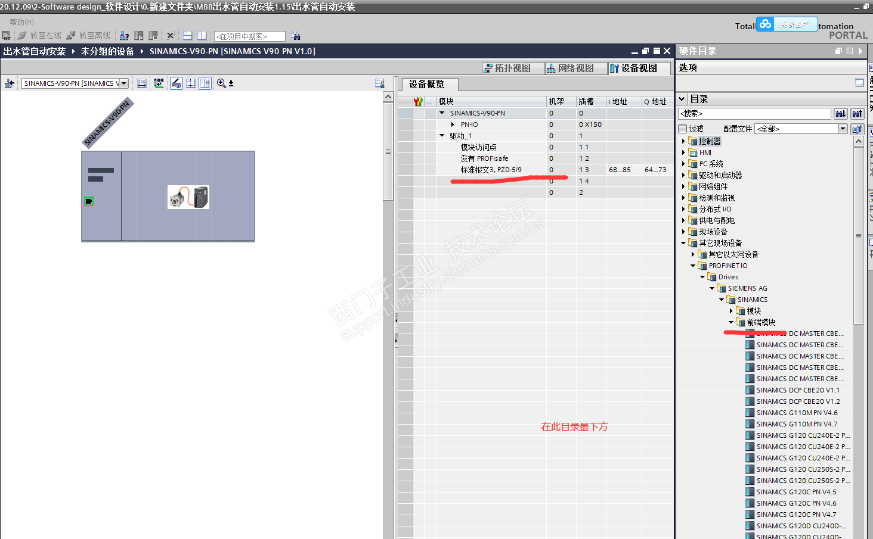Click the servo drive image in the device view
873x539 pixels.
pyautogui.click(x=188, y=197)
